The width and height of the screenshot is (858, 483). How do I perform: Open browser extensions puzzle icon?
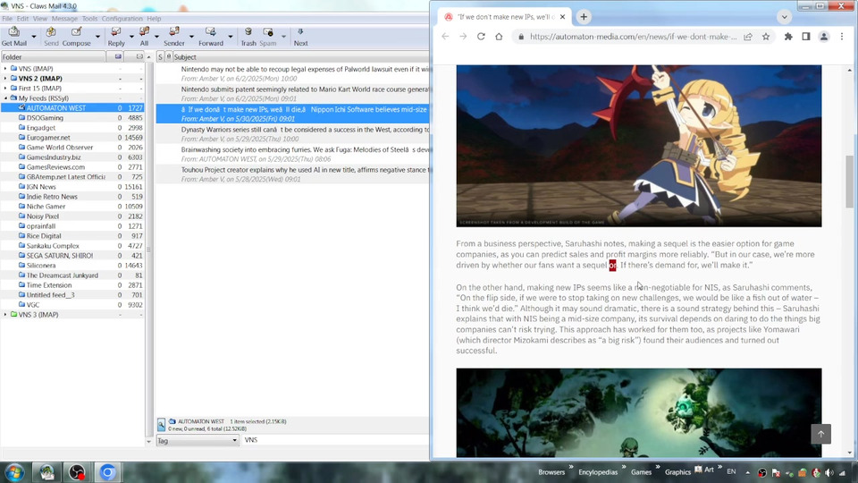pyautogui.click(x=788, y=37)
